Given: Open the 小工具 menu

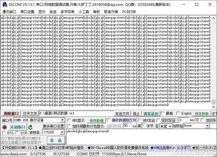Looking at the screenshot, I should [83, 12].
